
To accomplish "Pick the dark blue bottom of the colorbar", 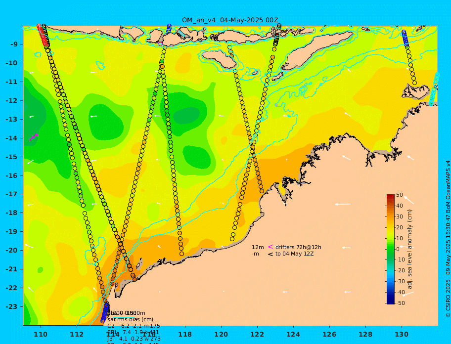I will [390, 302].
